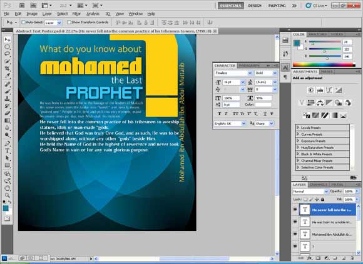Select the Pen tool
This screenshot has height=264, width=363.
pyautogui.click(x=8, y=143)
